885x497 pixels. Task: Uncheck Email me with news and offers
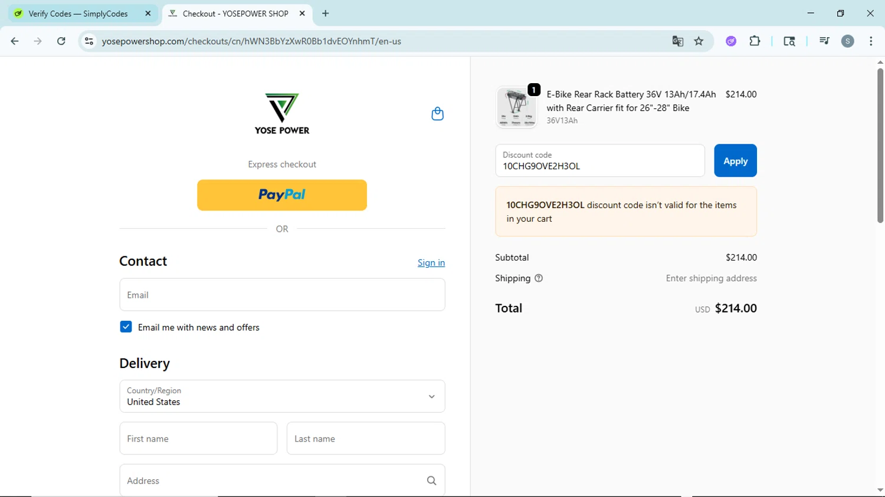[x=126, y=327]
